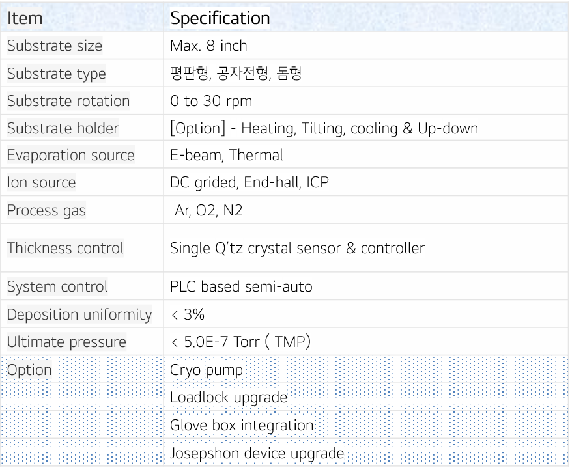The height and width of the screenshot is (472, 570).
Task: Select the "Ion source" row label
Action: [41, 183]
